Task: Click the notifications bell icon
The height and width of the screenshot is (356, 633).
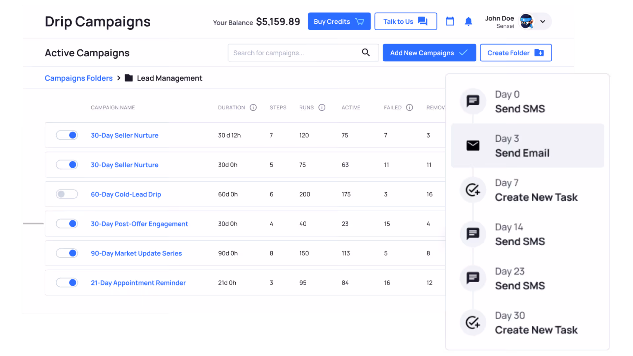Action: tap(468, 21)
